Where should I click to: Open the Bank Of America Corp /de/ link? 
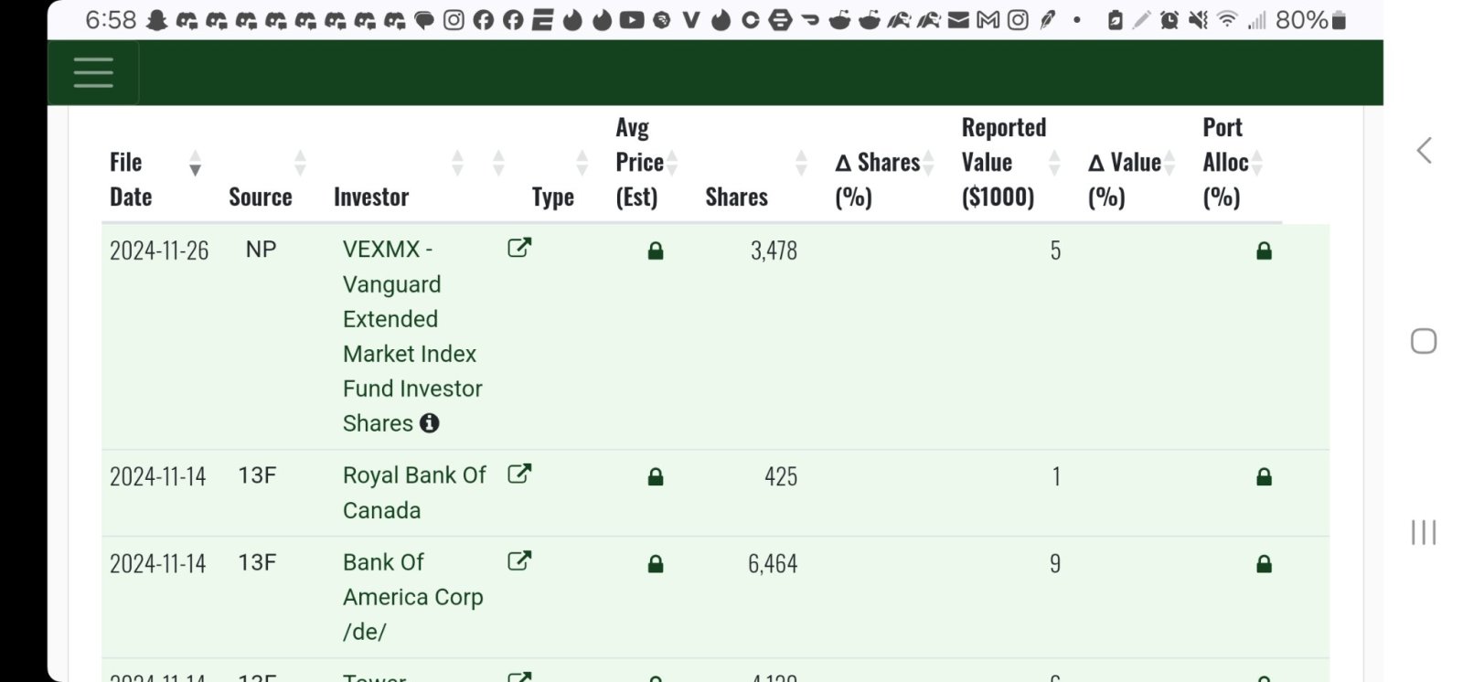412,597
